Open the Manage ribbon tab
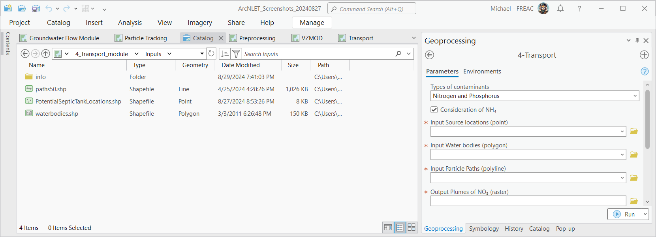The image size is (656, 237). click(x=312, y=23)
